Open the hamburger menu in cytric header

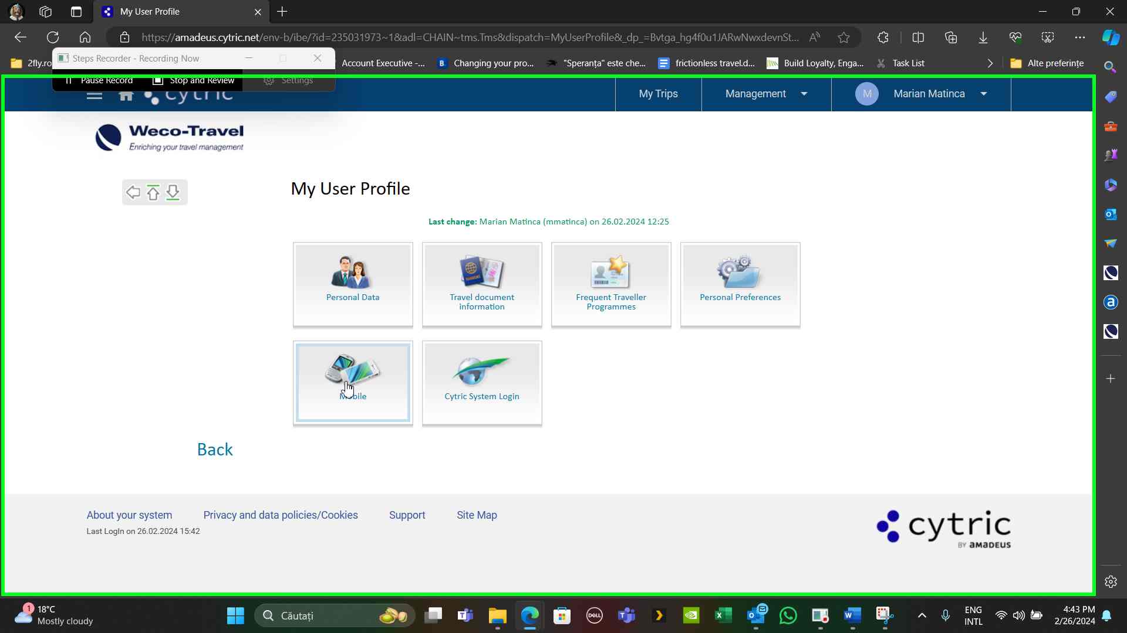(95, 95)
